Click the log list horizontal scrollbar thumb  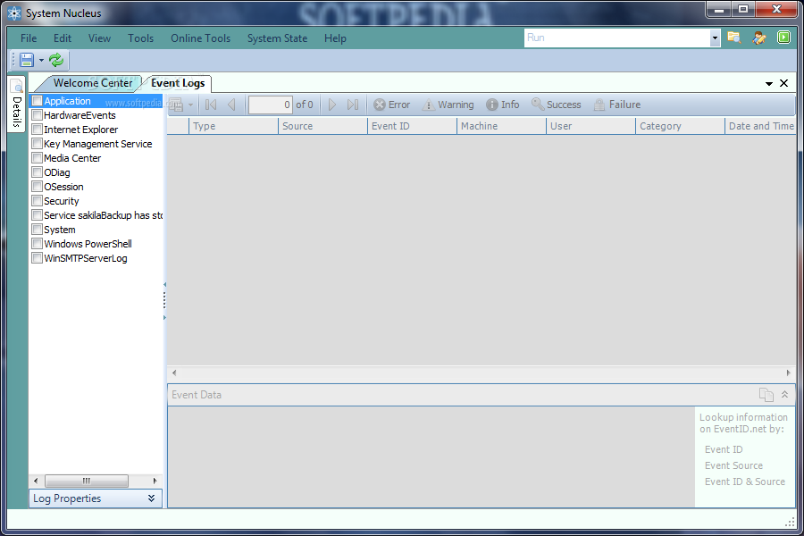click(x=87, y=481)
